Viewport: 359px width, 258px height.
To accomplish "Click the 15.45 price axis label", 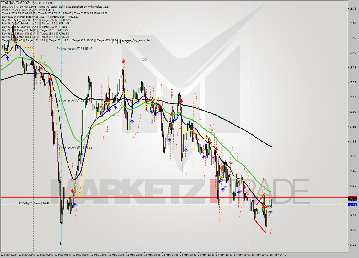I will [x=353, y=53].
